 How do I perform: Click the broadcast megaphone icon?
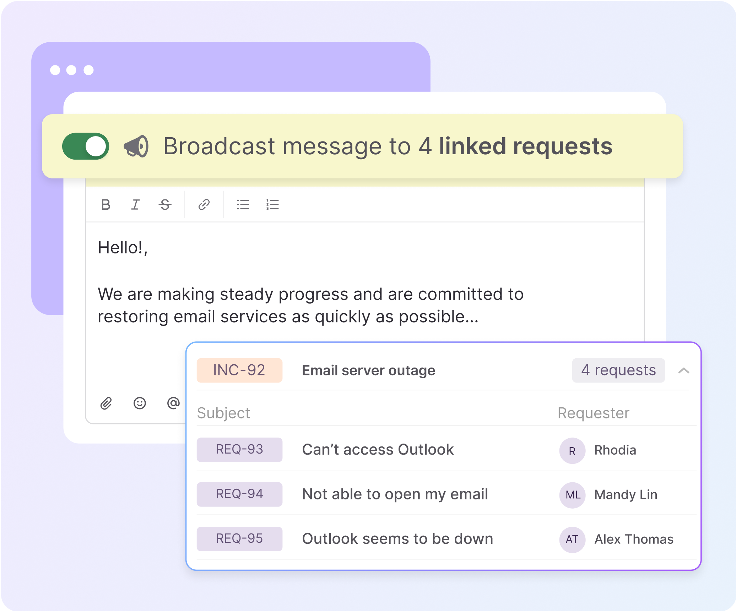click(136, 146)
